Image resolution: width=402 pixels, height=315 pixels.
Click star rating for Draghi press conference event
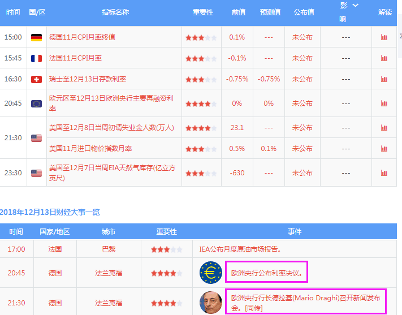[x=167, y=304]
